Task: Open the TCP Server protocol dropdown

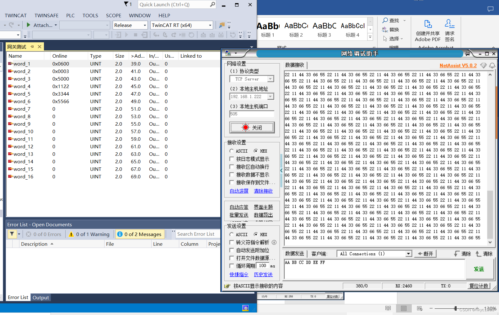Action: [x=271, y=79]
